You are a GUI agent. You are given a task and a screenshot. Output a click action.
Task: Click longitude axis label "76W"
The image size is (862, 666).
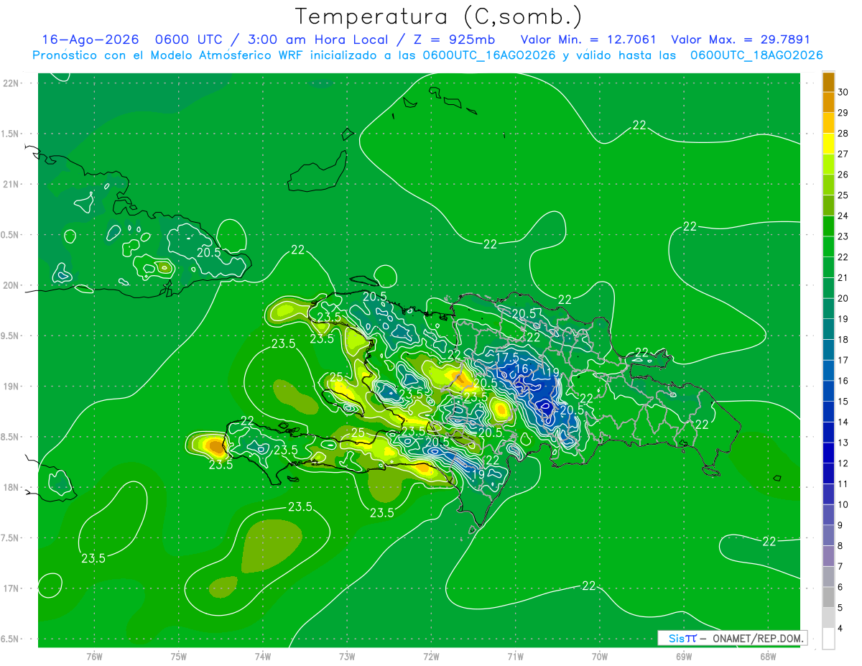tap(94, 657)
